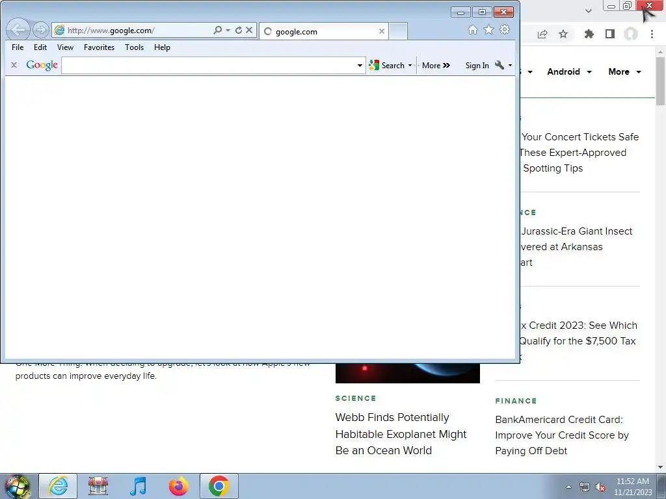This screenshot has width=666, height=499.
Task: Open IE Tools gear icon
Action: (505, 30)
